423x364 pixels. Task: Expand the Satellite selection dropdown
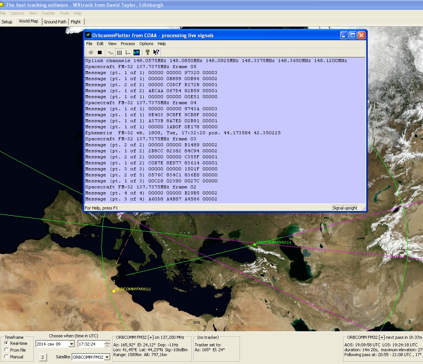coord(107,357)
